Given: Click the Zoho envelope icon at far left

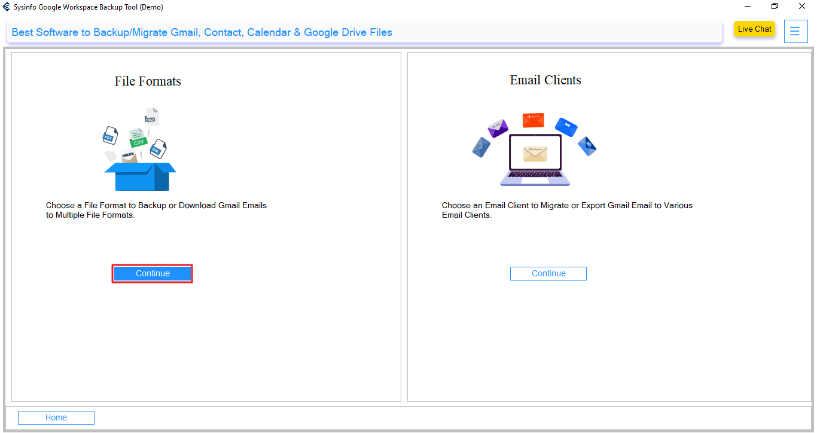Looking at the screenshot, I should (481, 147).
